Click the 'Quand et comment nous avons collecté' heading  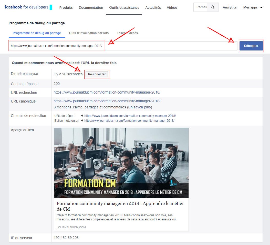(x=64, y=63)
